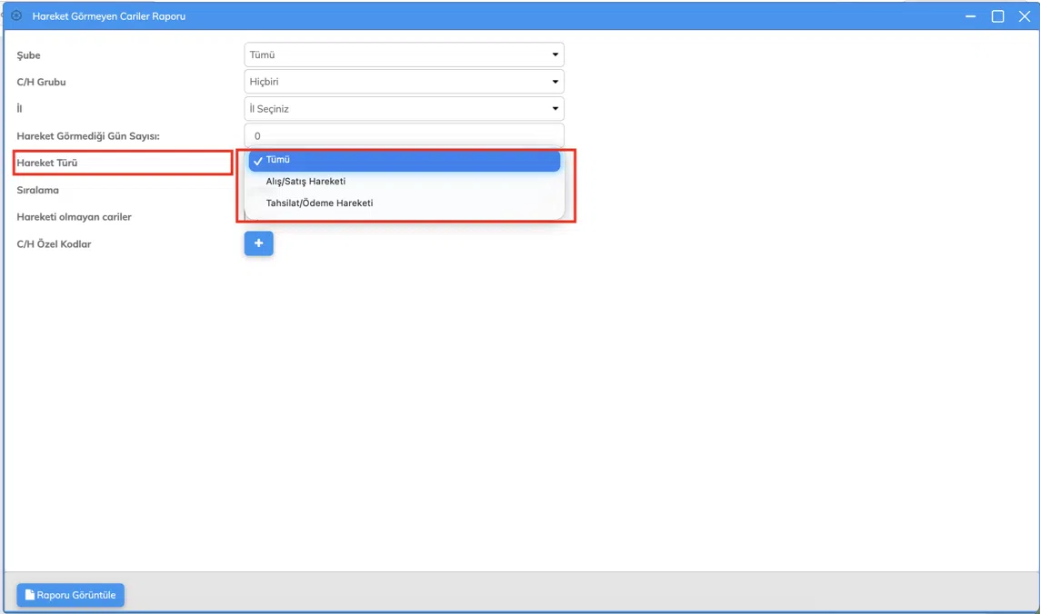Click the plus button beside C/H Özel Kodlar
Image resolution: width=1041 pixels, height=614 pixels.
[x=258, y=243]
